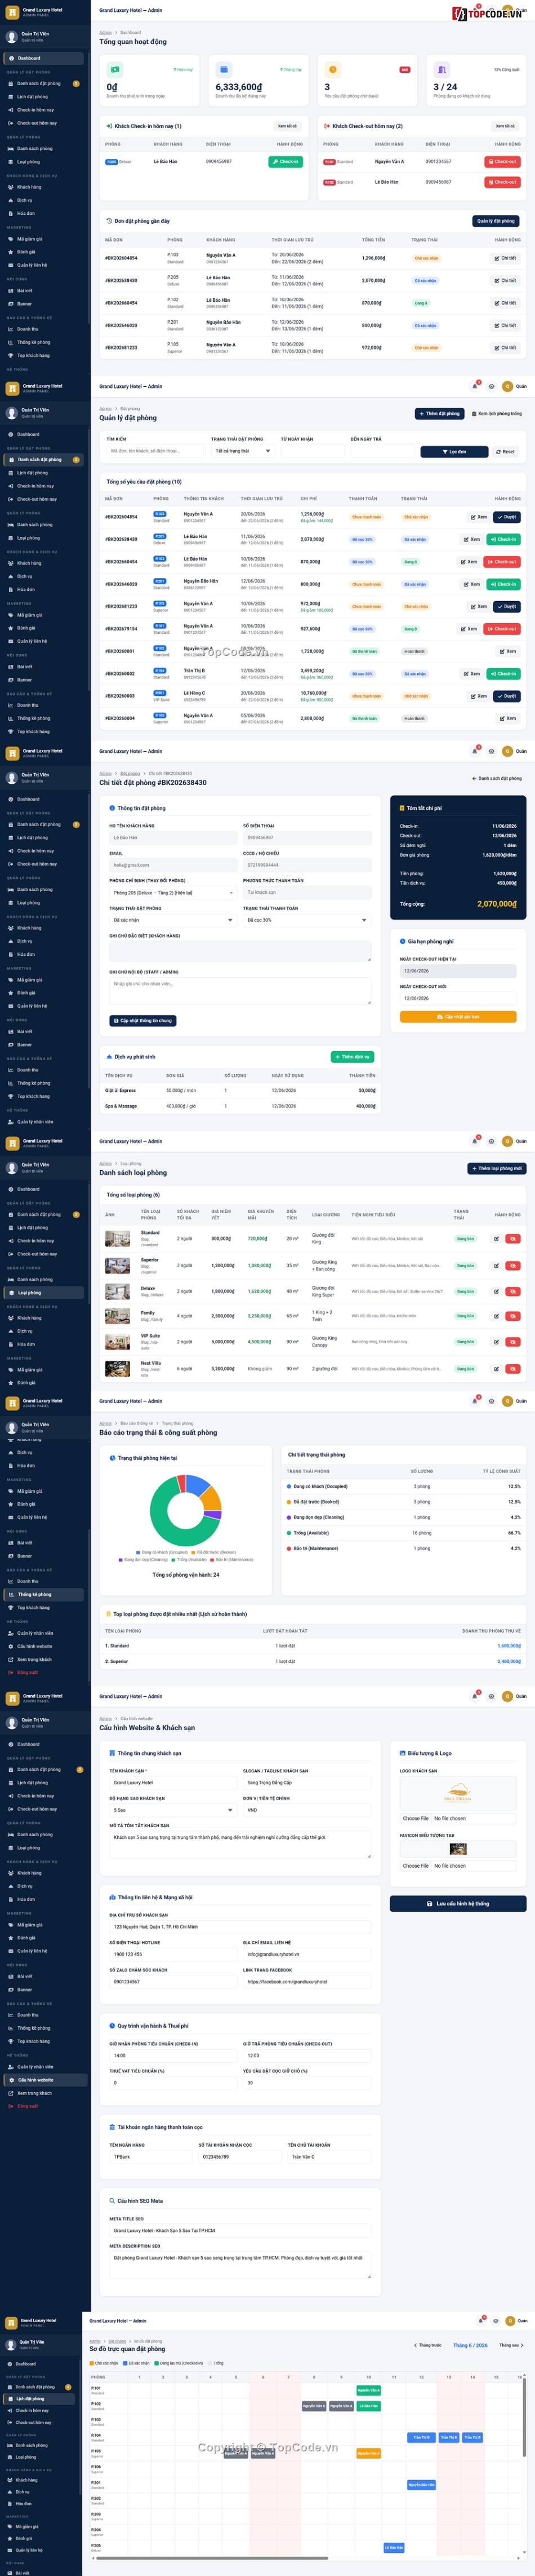Image resolution: width=535 pixels, height=2576 pixels.
Task: Click Cập nhật gia hạn orange button
Action: pyautogui.click(x=458, y=1016)
